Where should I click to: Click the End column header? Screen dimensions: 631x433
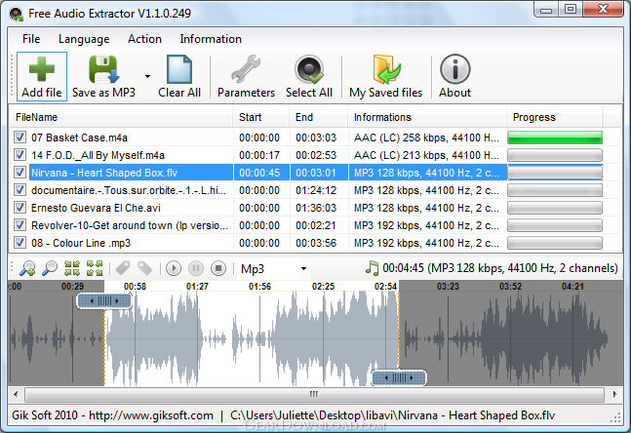coord(318,117)
